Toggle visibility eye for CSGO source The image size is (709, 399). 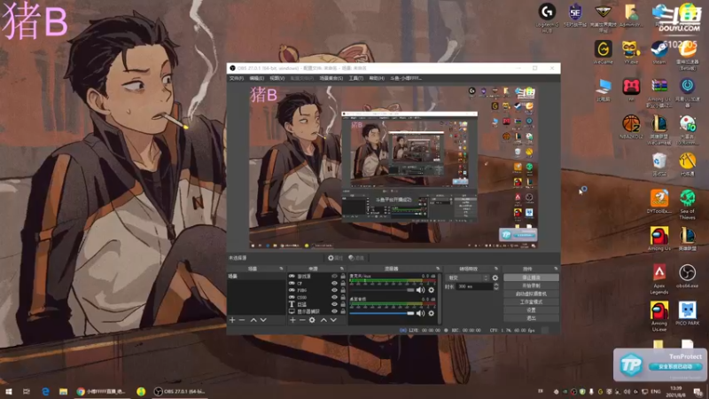coord(335,297)
